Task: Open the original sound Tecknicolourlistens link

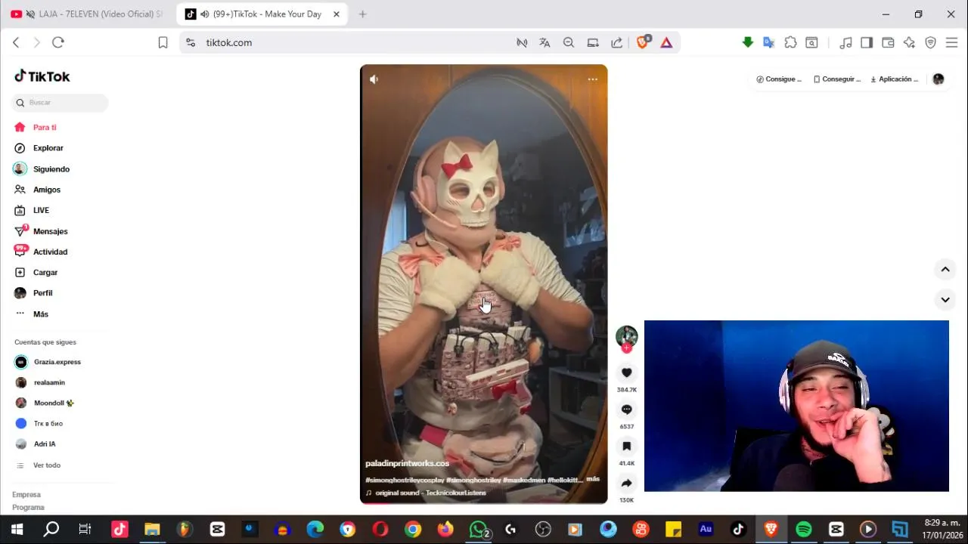Action: (x=430, y=493)
